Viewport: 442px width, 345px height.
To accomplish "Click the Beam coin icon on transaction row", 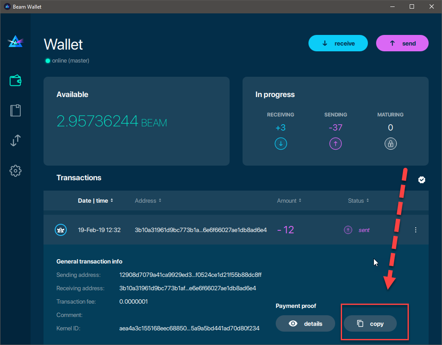I will click(61, 230).
